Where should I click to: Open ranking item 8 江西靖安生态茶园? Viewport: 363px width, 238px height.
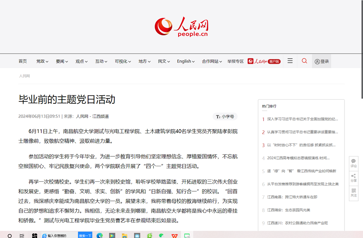click(x=289, y=210)
